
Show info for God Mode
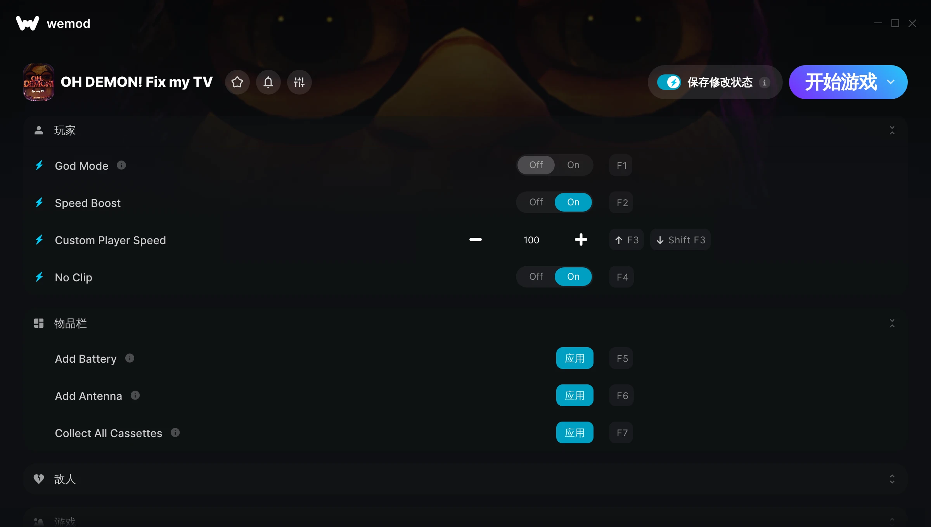click(121, 165)
